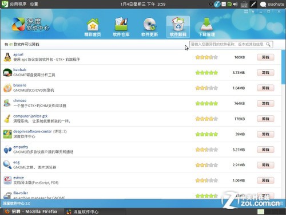
Task: Click the network connection tray icon
Action: pos(253,4)
